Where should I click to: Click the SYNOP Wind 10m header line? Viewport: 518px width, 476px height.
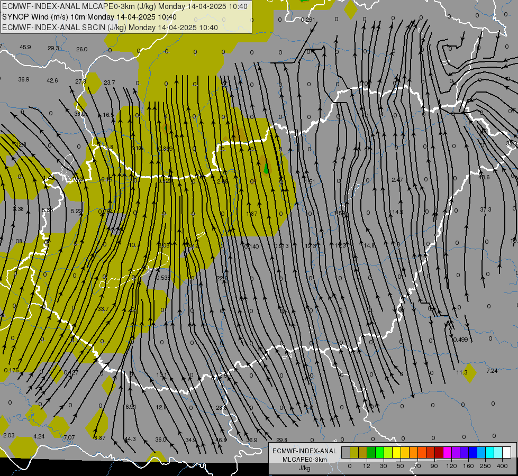89,17
